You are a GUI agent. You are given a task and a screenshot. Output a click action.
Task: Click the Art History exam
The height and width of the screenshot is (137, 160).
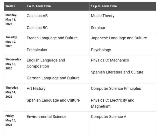tap(36, 89)
